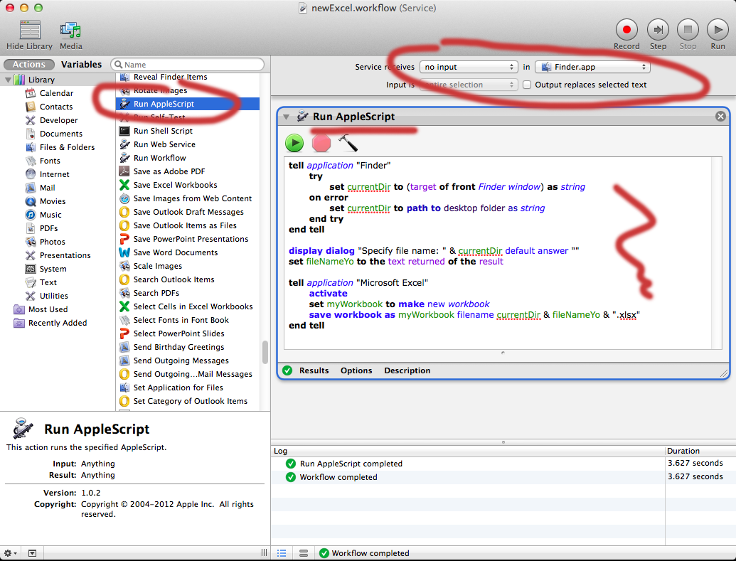Open the Description tab of the action
Screen dimensions: 736x561
click(x=407, y=370)
